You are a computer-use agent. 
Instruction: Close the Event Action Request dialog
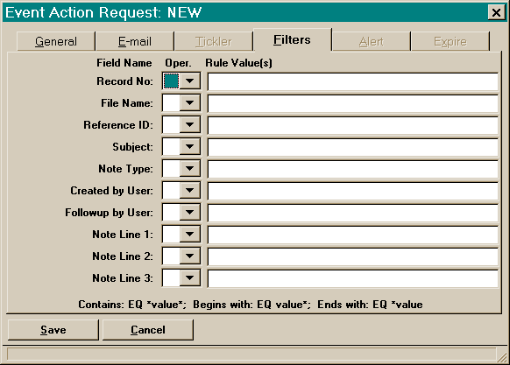tap(496, 12)
